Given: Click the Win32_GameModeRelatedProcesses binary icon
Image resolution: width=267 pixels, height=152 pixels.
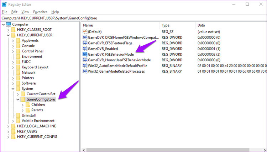Looking at the screenshot, I should coord(85,71).
